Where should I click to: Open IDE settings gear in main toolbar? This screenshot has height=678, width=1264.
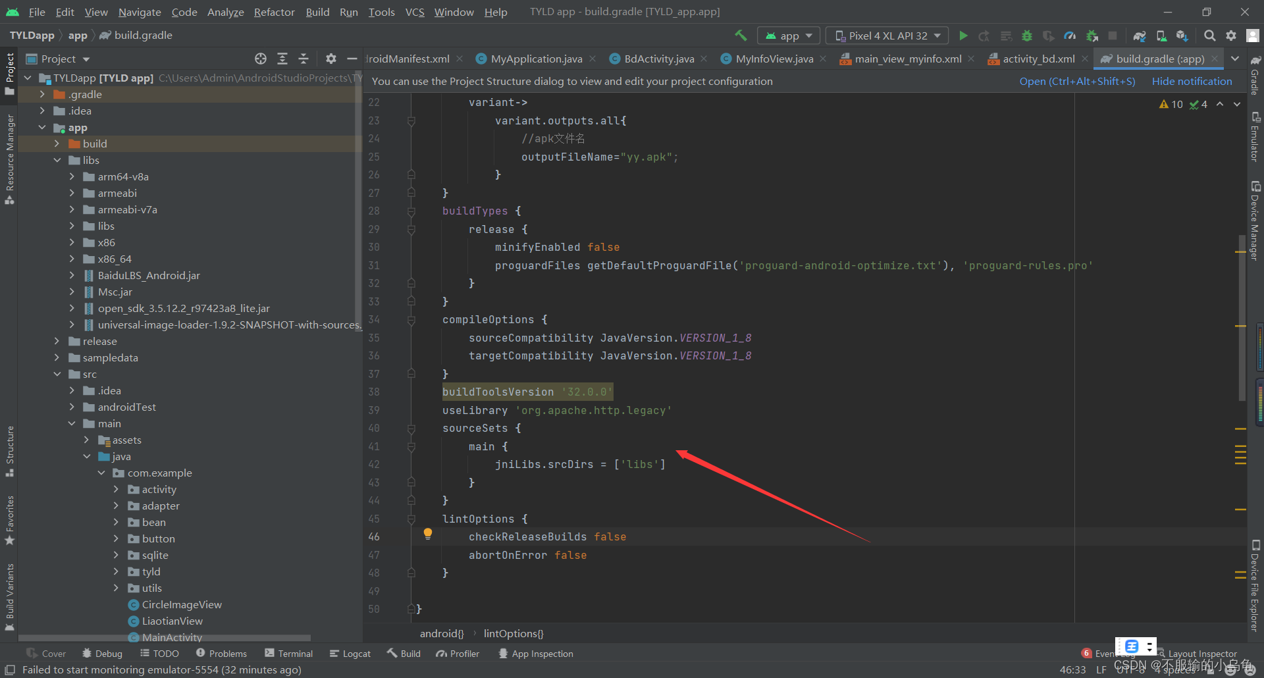(x=1231, y=36)
